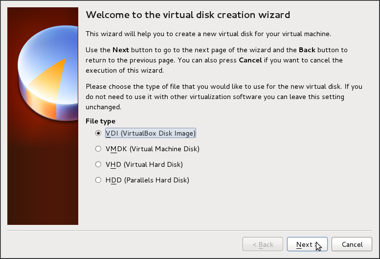Screen dimensions: 380x259
Task: Select the VDI radio button circle
Action: (98, 133)
